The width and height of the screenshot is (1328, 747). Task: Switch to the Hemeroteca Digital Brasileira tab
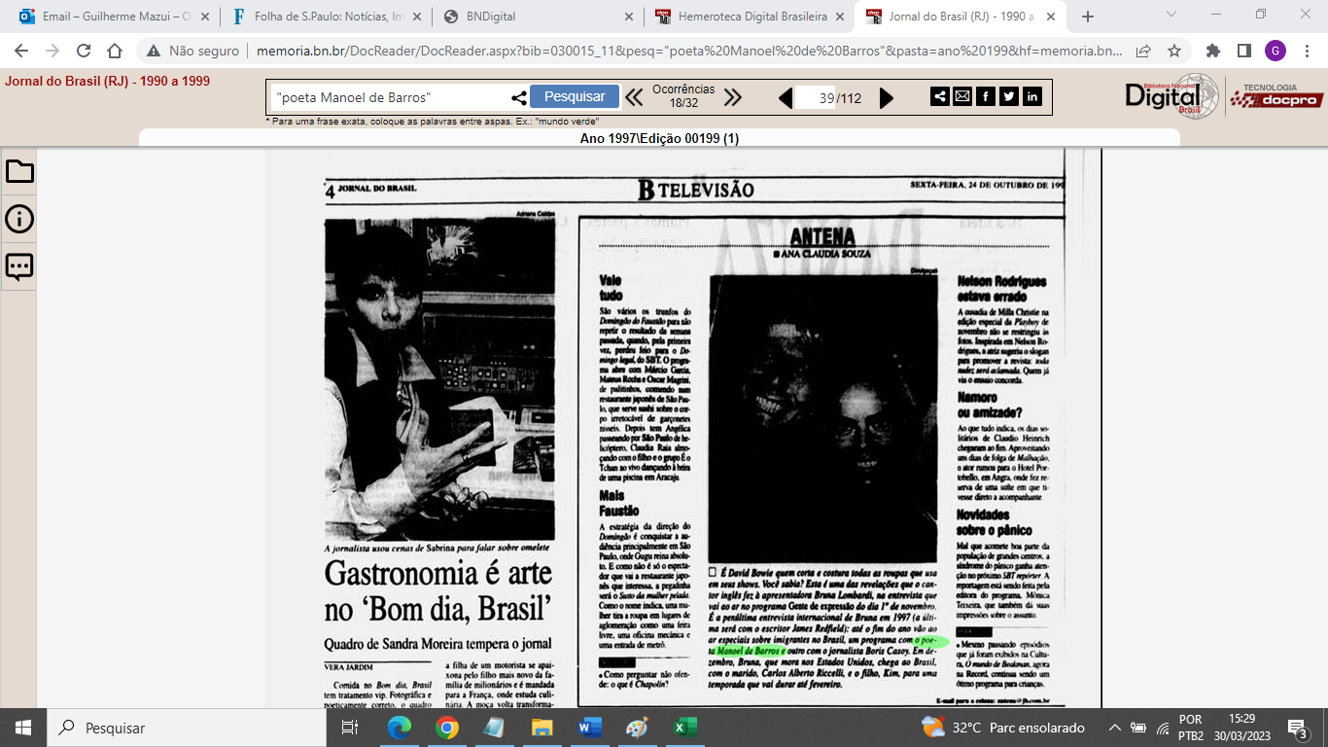pos(749,17)
